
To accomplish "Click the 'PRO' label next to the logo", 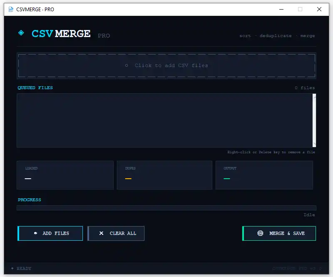I will (x=104, y=35).
